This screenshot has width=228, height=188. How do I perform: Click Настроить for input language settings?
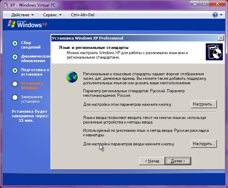(204, 144)
